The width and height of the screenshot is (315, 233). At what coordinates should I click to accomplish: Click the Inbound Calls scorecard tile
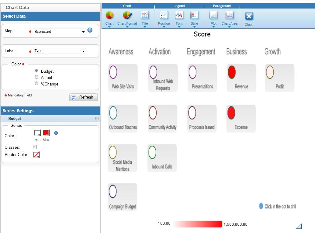pos(162,158)
